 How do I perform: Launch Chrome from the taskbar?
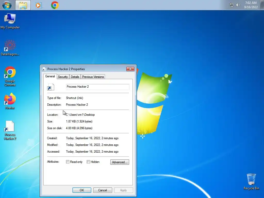pyautogui.click(x=55, y=5)
